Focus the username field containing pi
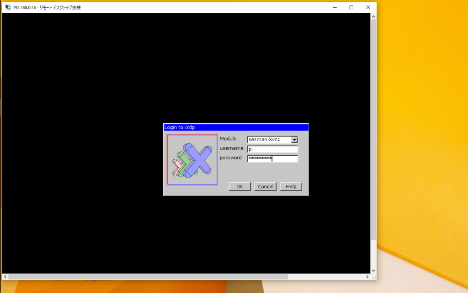Image resolution: width=468 pixels, height=293 pixels. coord(272,149)
